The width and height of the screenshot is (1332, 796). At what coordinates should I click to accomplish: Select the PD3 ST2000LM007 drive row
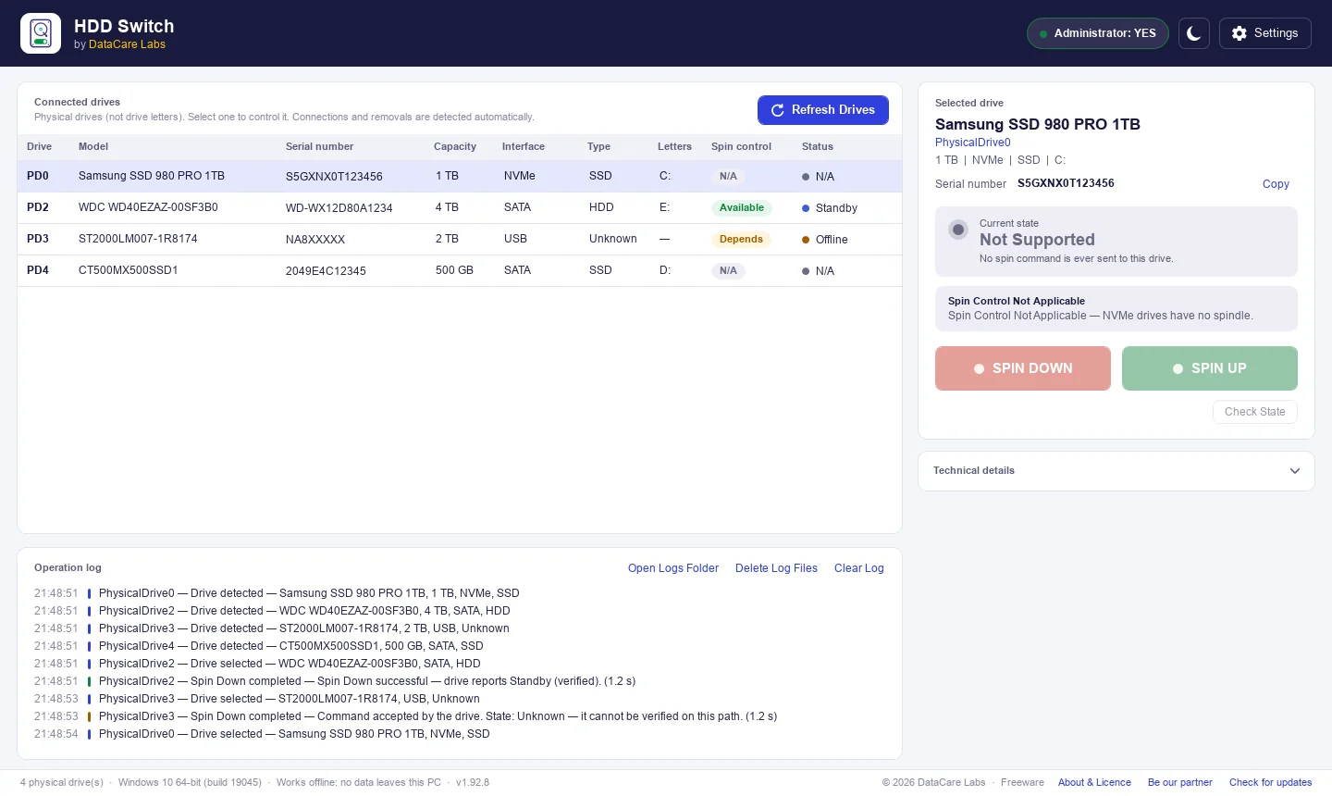pos(460,239)
